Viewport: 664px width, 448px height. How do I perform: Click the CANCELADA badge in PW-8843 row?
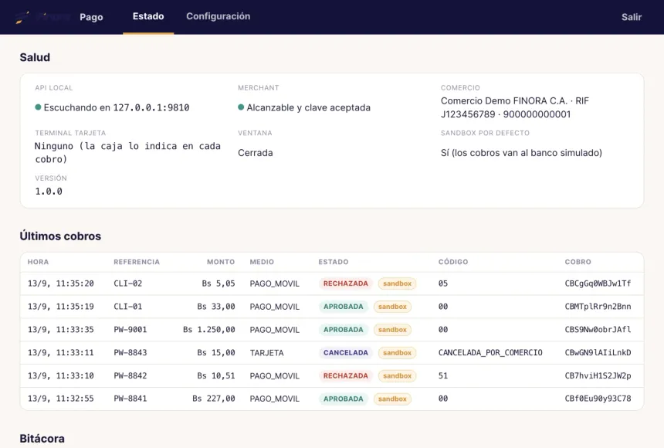346,353
